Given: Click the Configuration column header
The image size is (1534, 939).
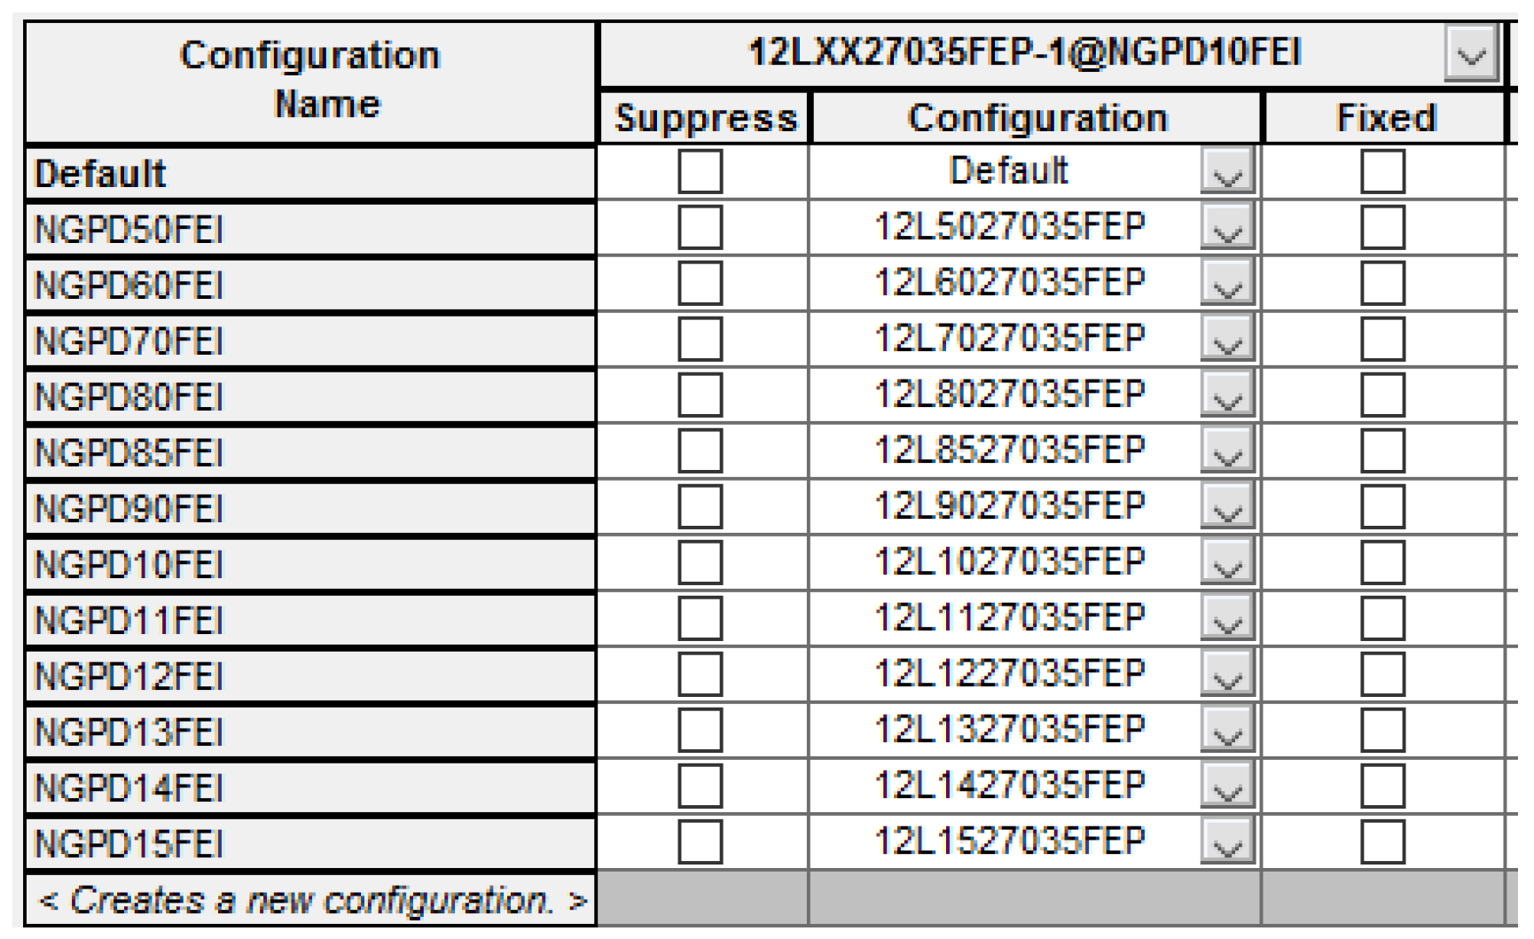Looking at the screenshot, I should click(1037, 118).
